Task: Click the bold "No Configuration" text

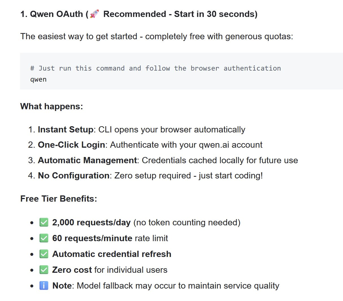Action: [73, 176]
